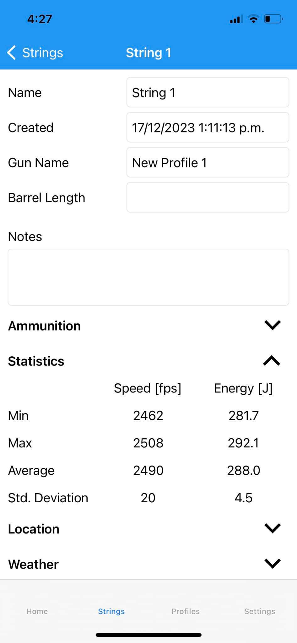
Task: Open the Home tab
Action: (37, 611)
